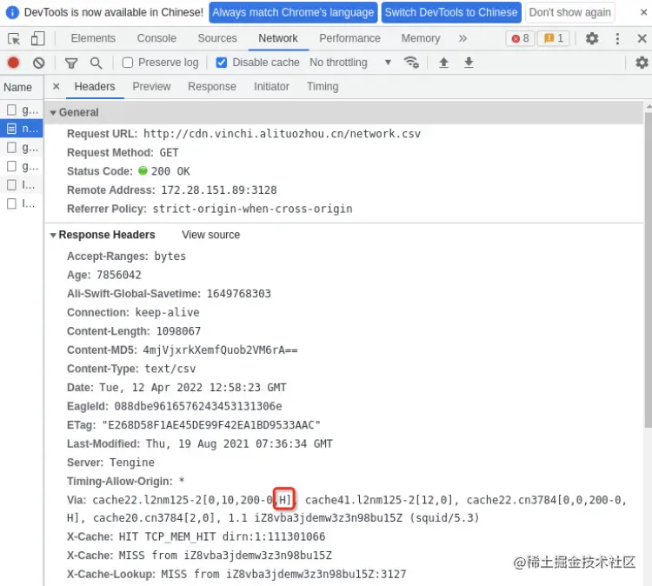Click the Status Code 200 OK value
The image size is (652, 586).
point(170,171)
